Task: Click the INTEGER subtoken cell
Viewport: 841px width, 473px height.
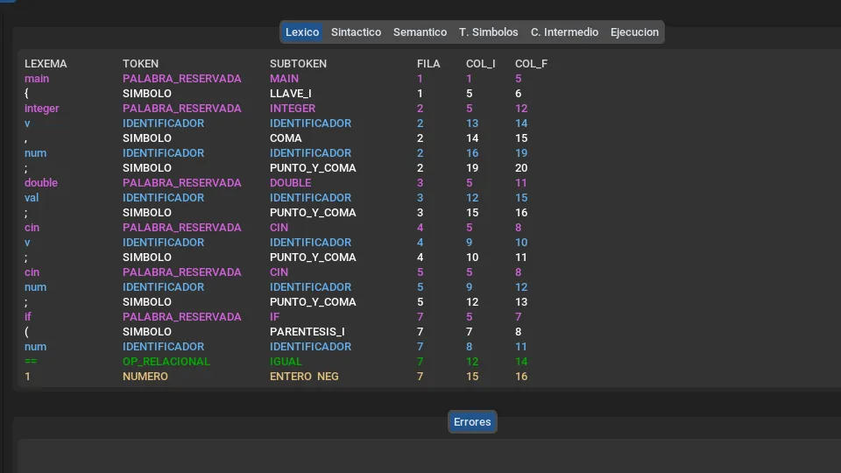Action: point(293,109)
